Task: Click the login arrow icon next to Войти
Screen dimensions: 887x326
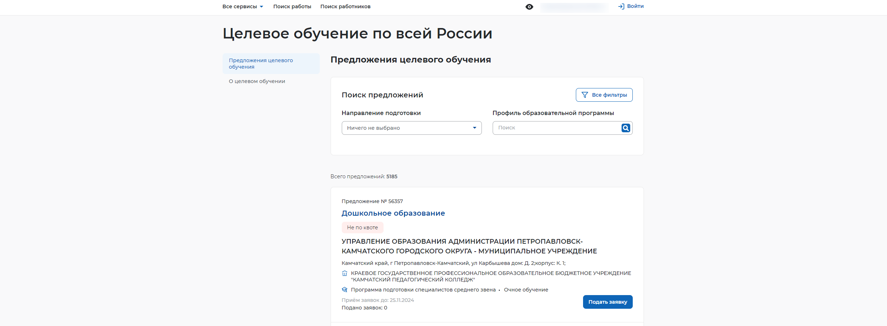Action: coord(621,6)
